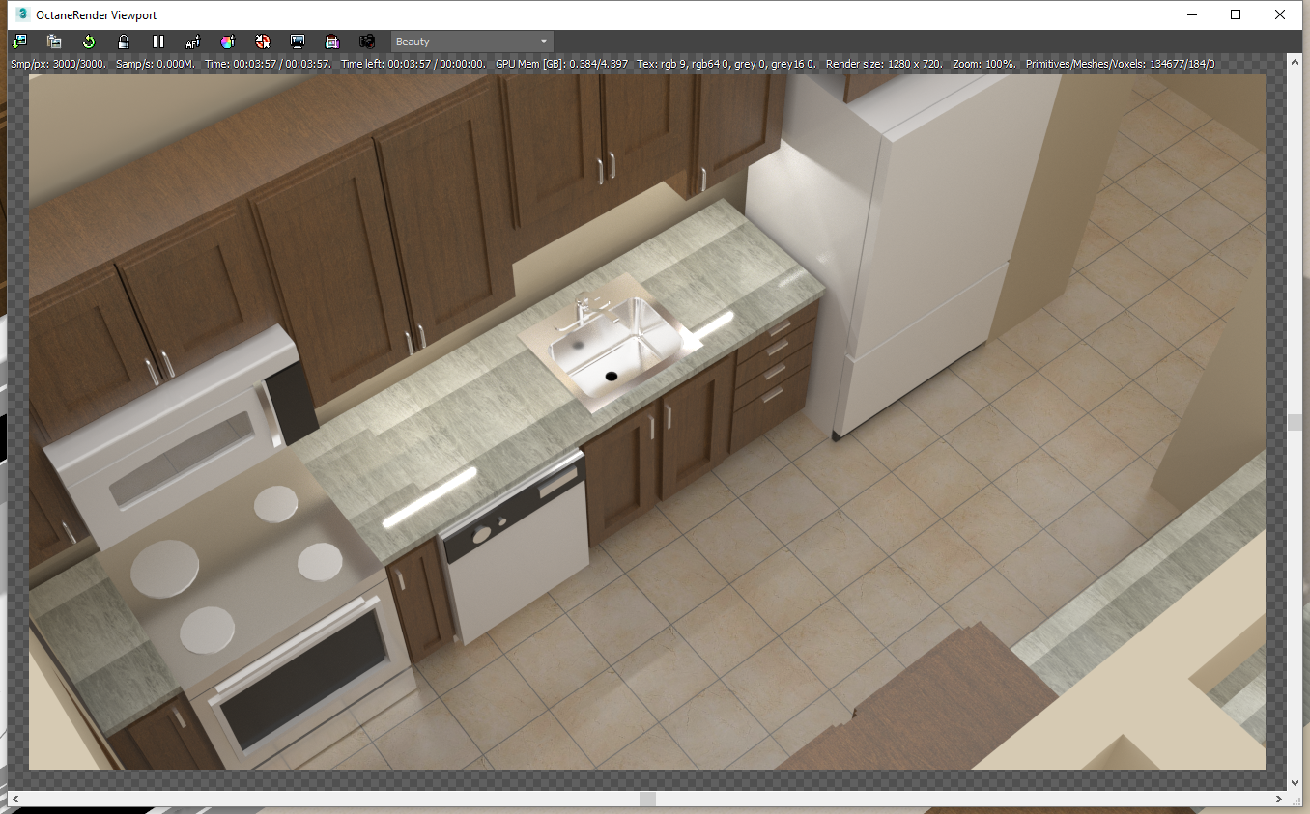The height and width of the screenshot is (814, 1310).
Task: Enable the render region crop tool
Action: click(332, 42)
